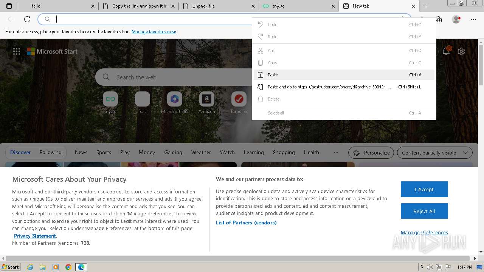Viewport: 484px width, 272px height.
Task: Click the Manage favorites now link
Action: click(154, 32)
